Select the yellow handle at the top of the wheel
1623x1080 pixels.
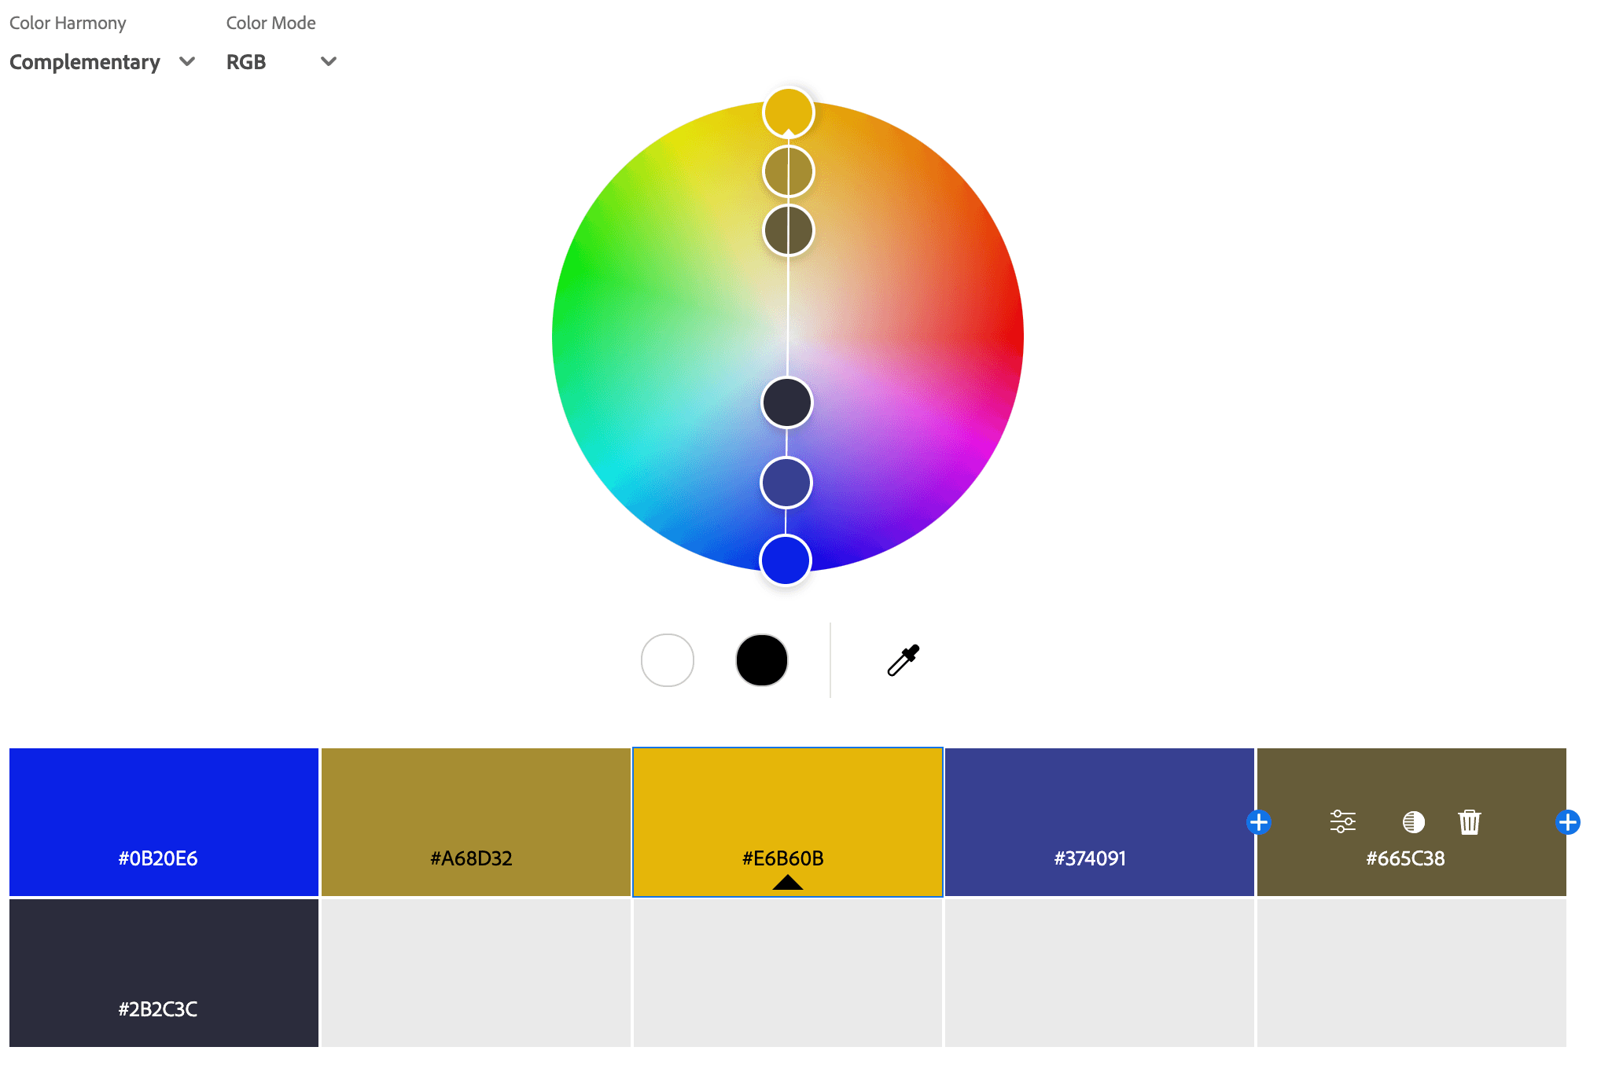[787, 112]
